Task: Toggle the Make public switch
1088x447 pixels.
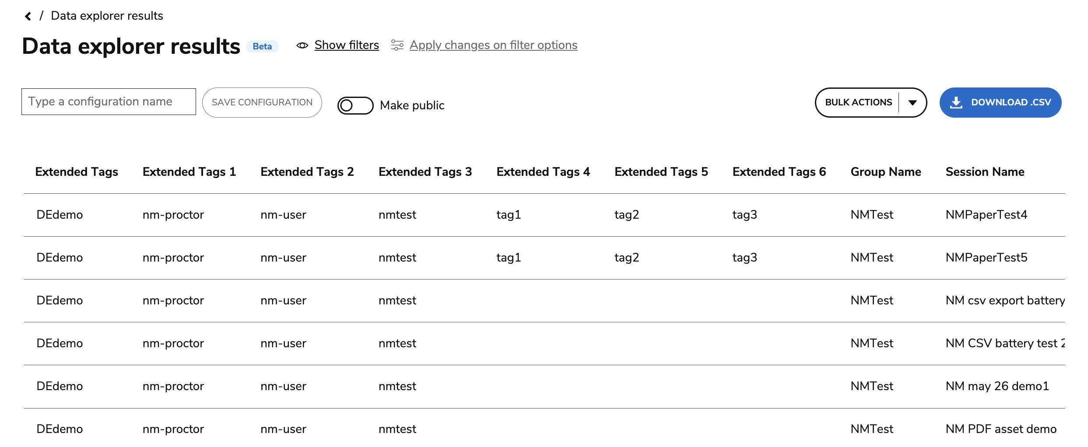Action: click(x=355, y=105)
